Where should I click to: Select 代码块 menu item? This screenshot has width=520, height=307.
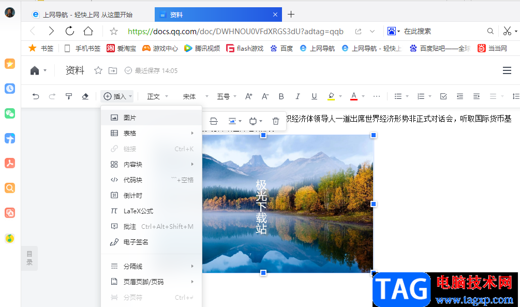point(151,180)
